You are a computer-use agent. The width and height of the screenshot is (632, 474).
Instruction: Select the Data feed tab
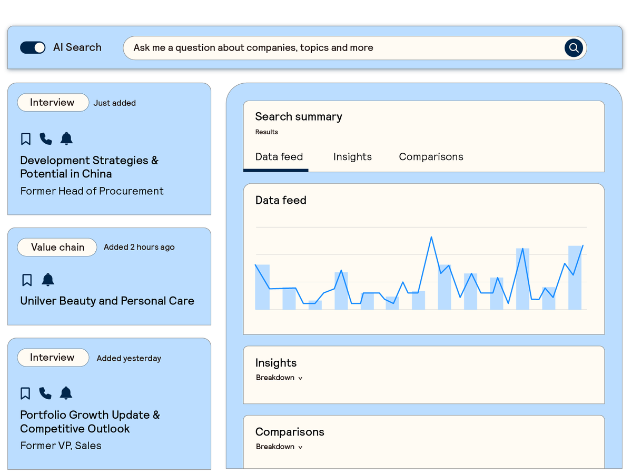[278, 156]
